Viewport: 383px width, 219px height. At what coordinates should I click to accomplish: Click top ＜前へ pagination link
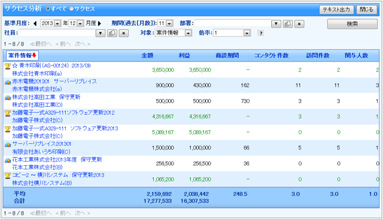(63, 44)
